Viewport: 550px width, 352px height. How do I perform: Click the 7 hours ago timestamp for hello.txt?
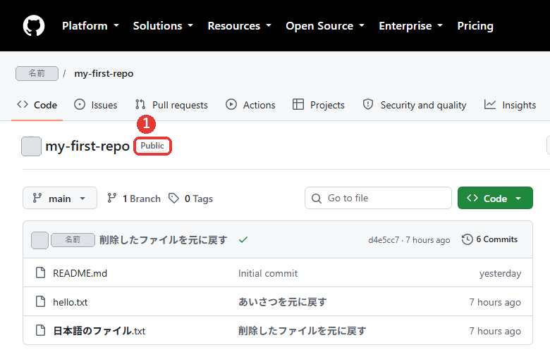point(495,302)
